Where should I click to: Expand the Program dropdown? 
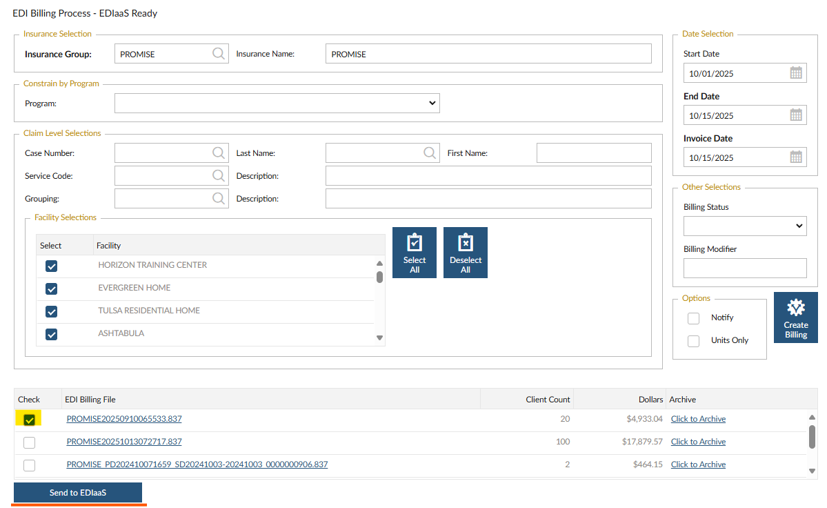(277, 104)
